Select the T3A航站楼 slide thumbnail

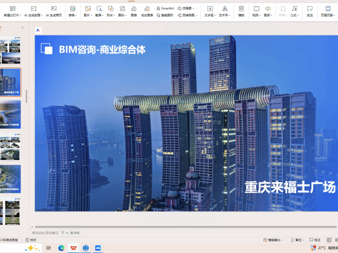[x=10, y=114]
